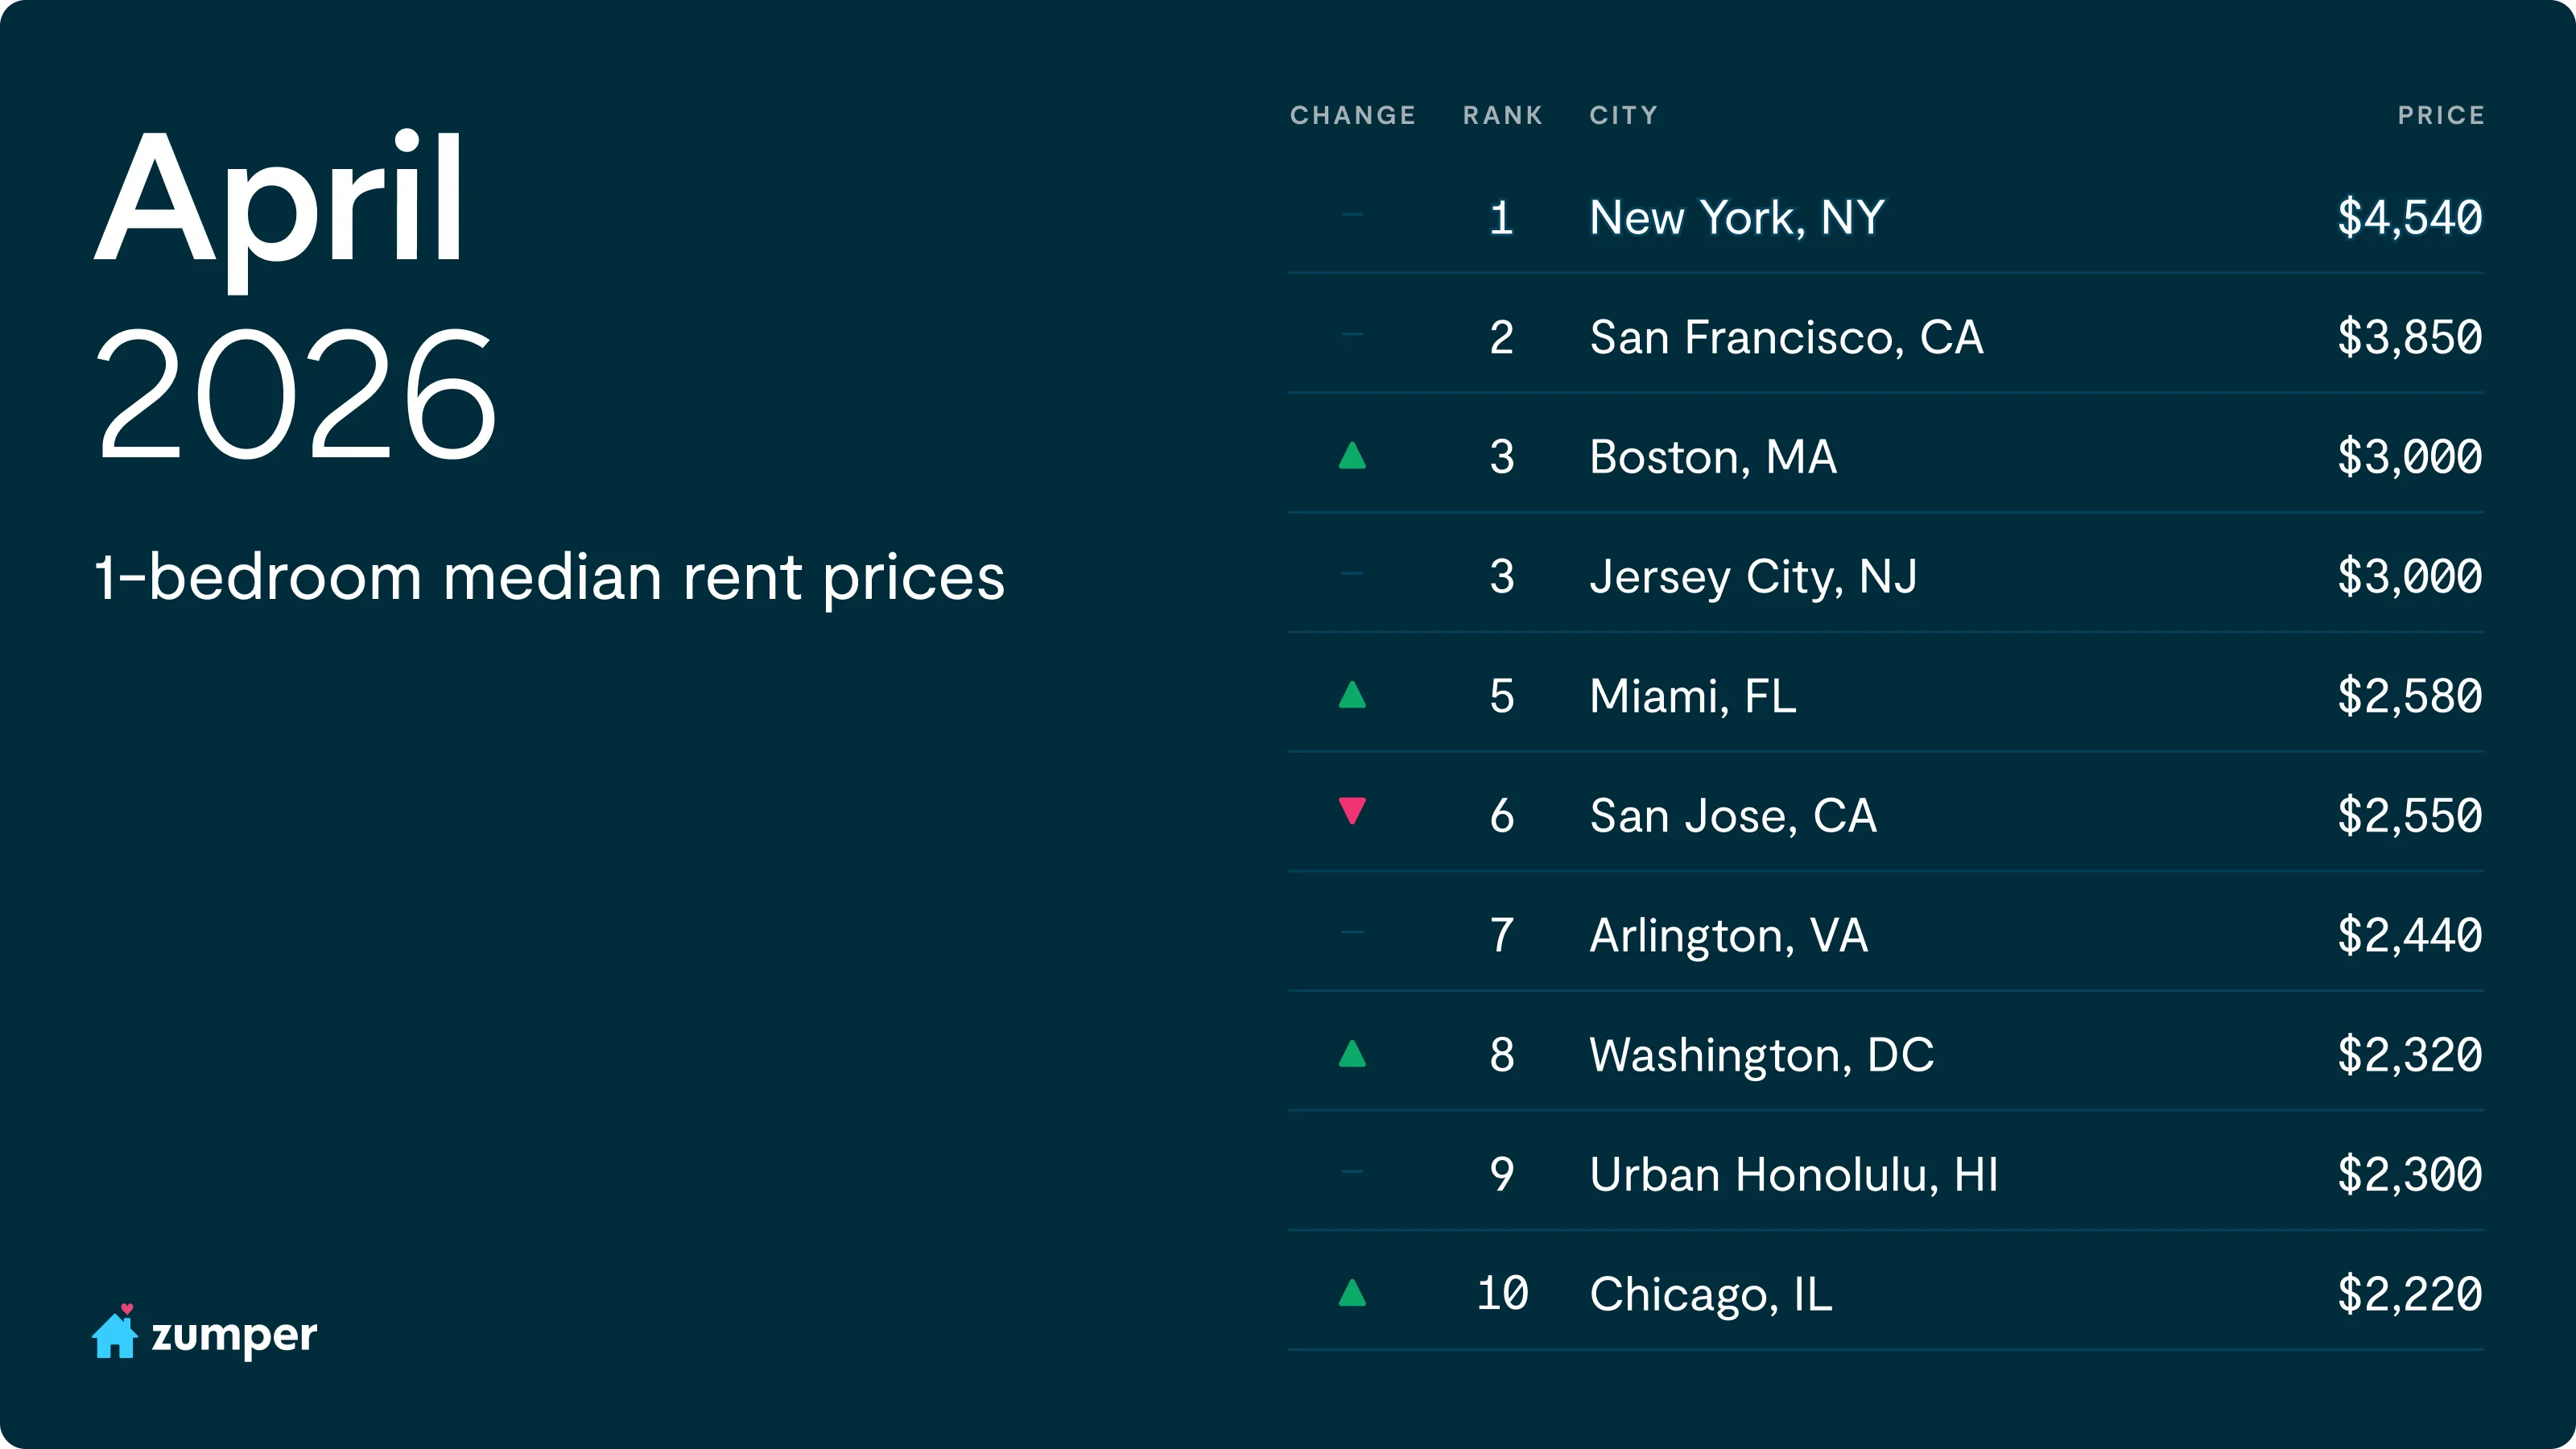
Task: Click the CITY column header
Action: (x=1623, y=116)
